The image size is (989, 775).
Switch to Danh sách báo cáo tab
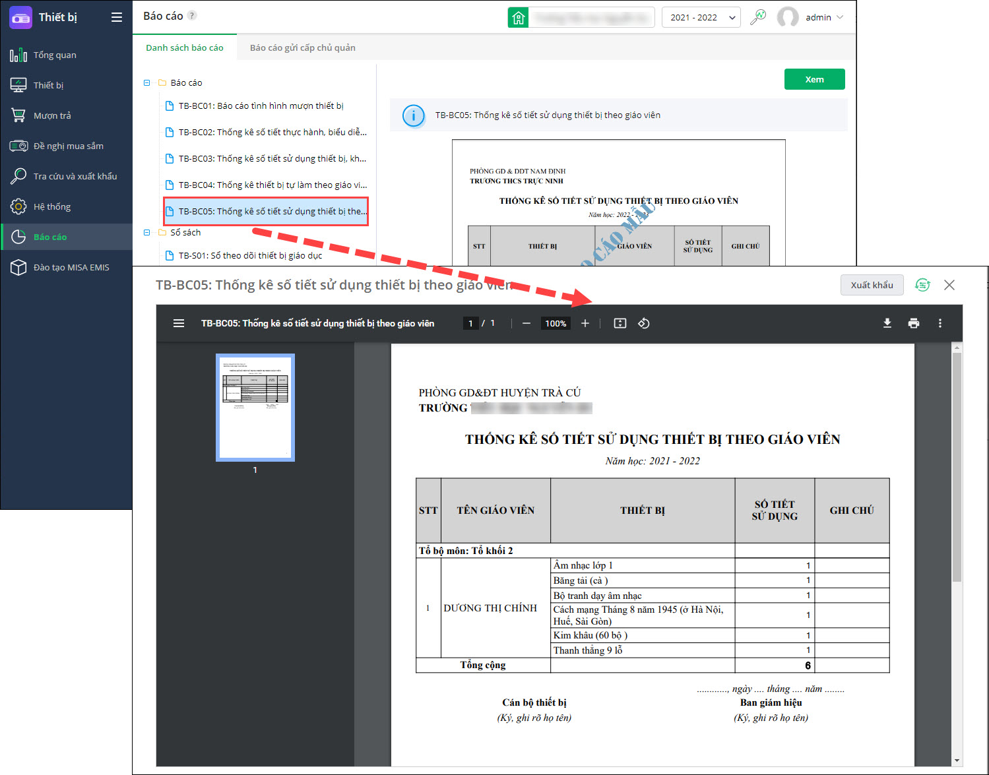[x=185, y=47]
